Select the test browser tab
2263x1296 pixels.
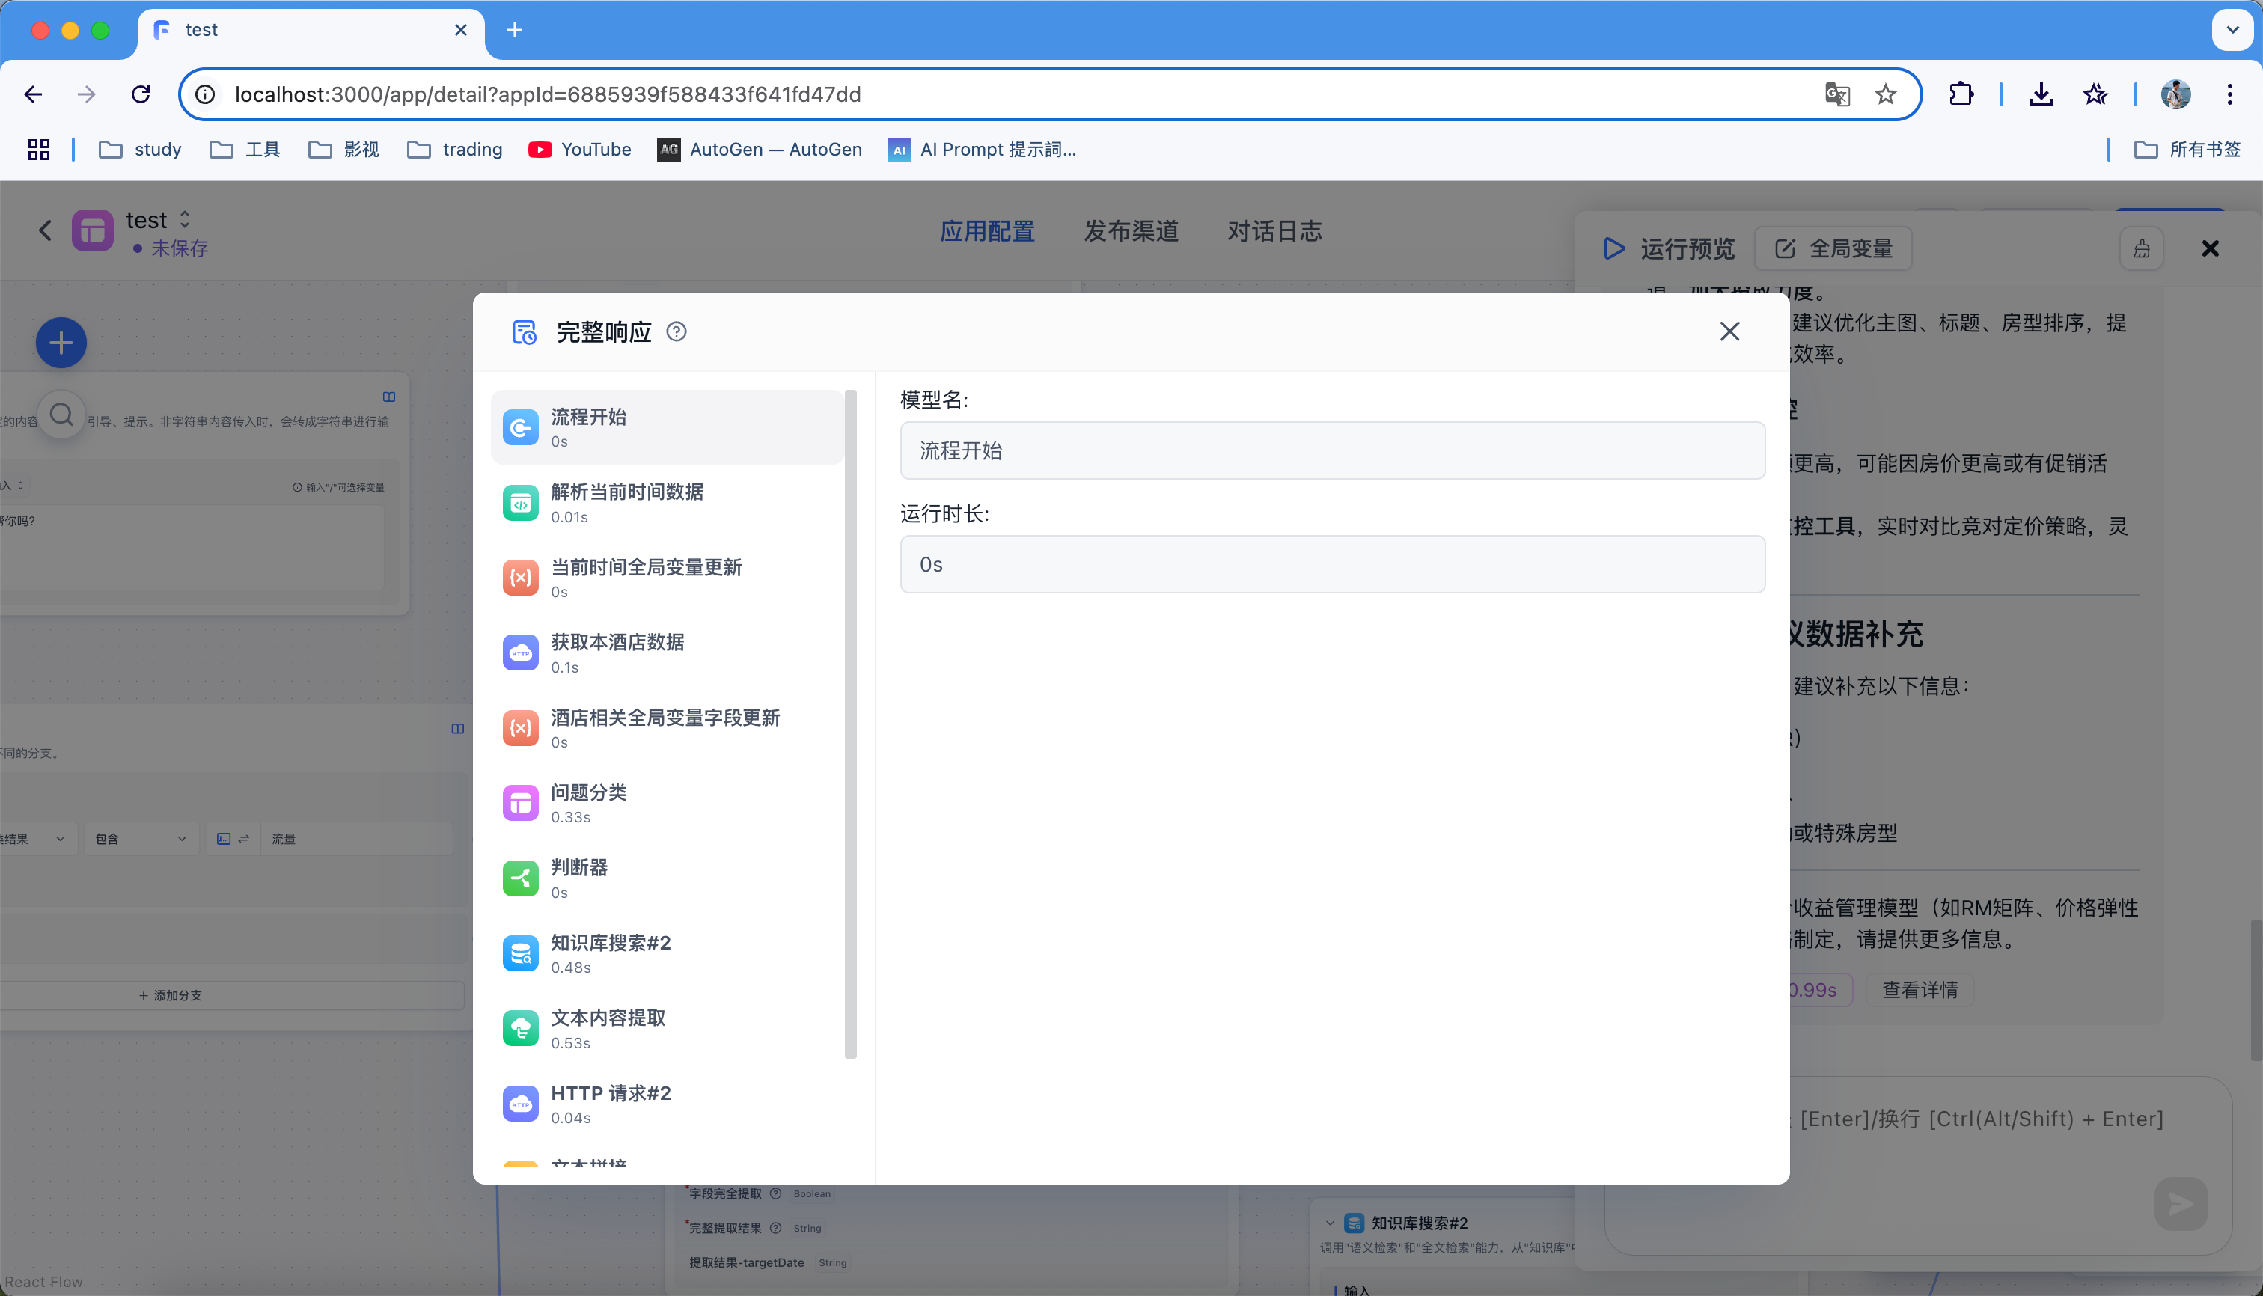310,30
